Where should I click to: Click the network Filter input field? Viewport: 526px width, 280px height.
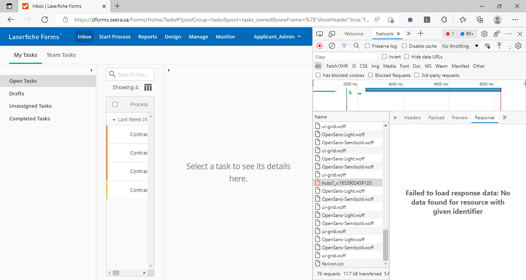tap(345, 57)
